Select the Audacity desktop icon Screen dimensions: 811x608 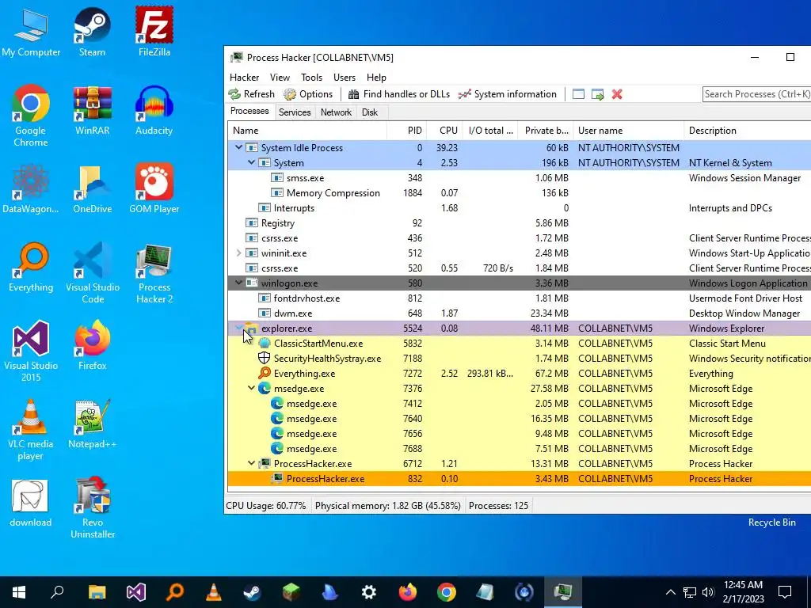point(154,110)
